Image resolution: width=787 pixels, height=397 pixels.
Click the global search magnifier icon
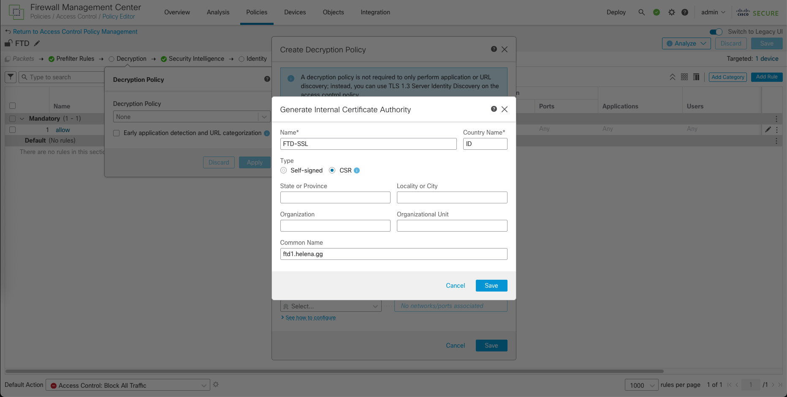click(641, 12)
